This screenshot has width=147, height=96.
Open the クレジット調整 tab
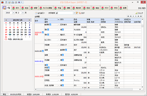[46, 8]
